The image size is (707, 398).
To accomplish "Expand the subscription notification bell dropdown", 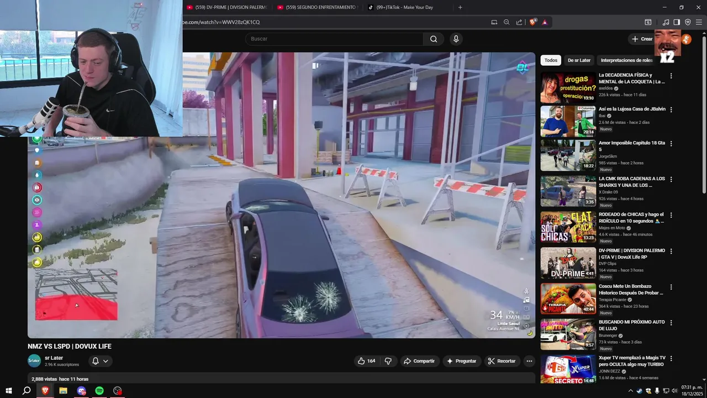I will [x=100, y=361].
